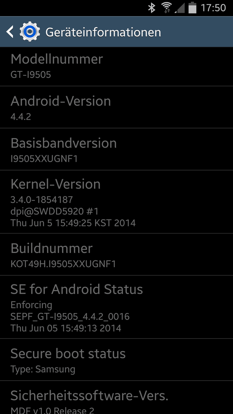Image resolution: width=233 pixels, height=414 pixels.
Task: Tap the Bluetooth status icon
Action: point(152,8)
